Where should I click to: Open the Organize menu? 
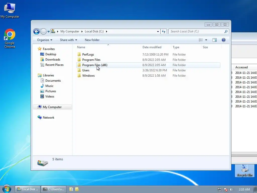pos(45,40)
